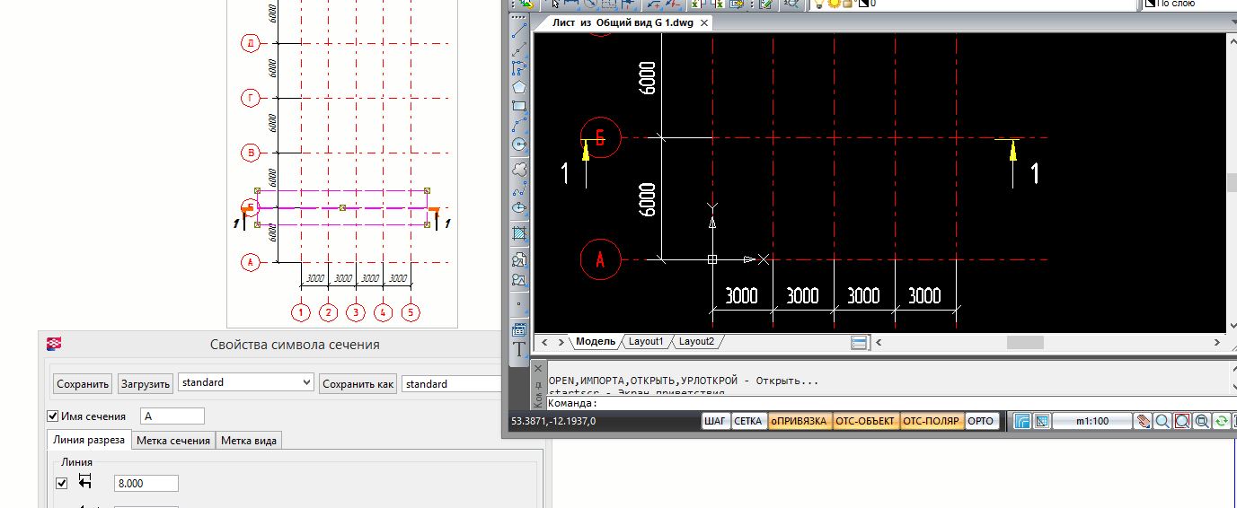
Task: Choose the hatch tool in left toolbar
Action: pyautogui.click(x=518, y=234)
